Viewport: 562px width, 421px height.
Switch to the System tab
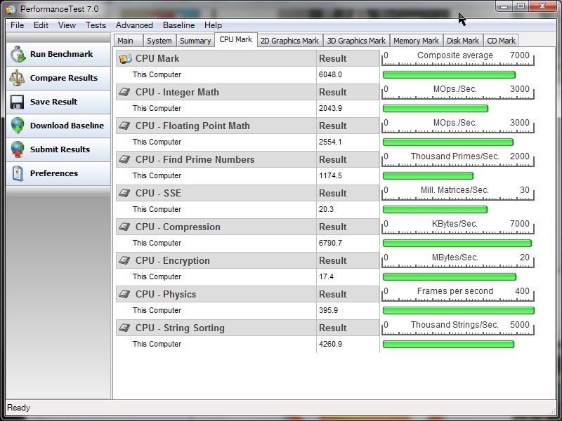pos(159,41)
